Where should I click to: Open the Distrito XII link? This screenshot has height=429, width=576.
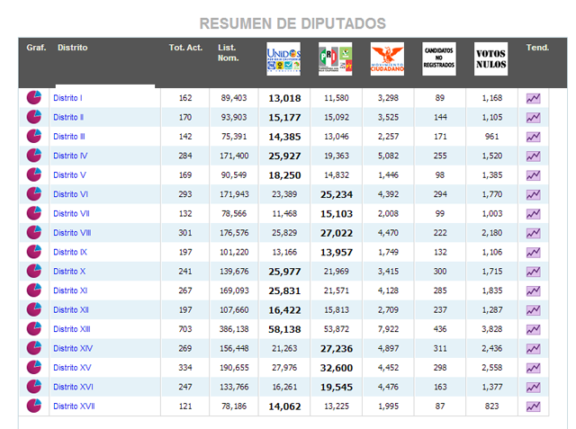[70, 310]
